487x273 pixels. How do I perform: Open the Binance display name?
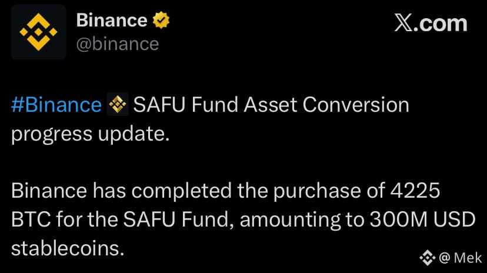pos(112,21)
